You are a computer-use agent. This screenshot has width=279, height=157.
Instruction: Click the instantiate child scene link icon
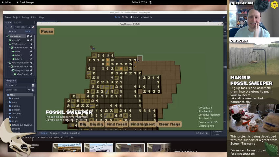tap(11, 27)
